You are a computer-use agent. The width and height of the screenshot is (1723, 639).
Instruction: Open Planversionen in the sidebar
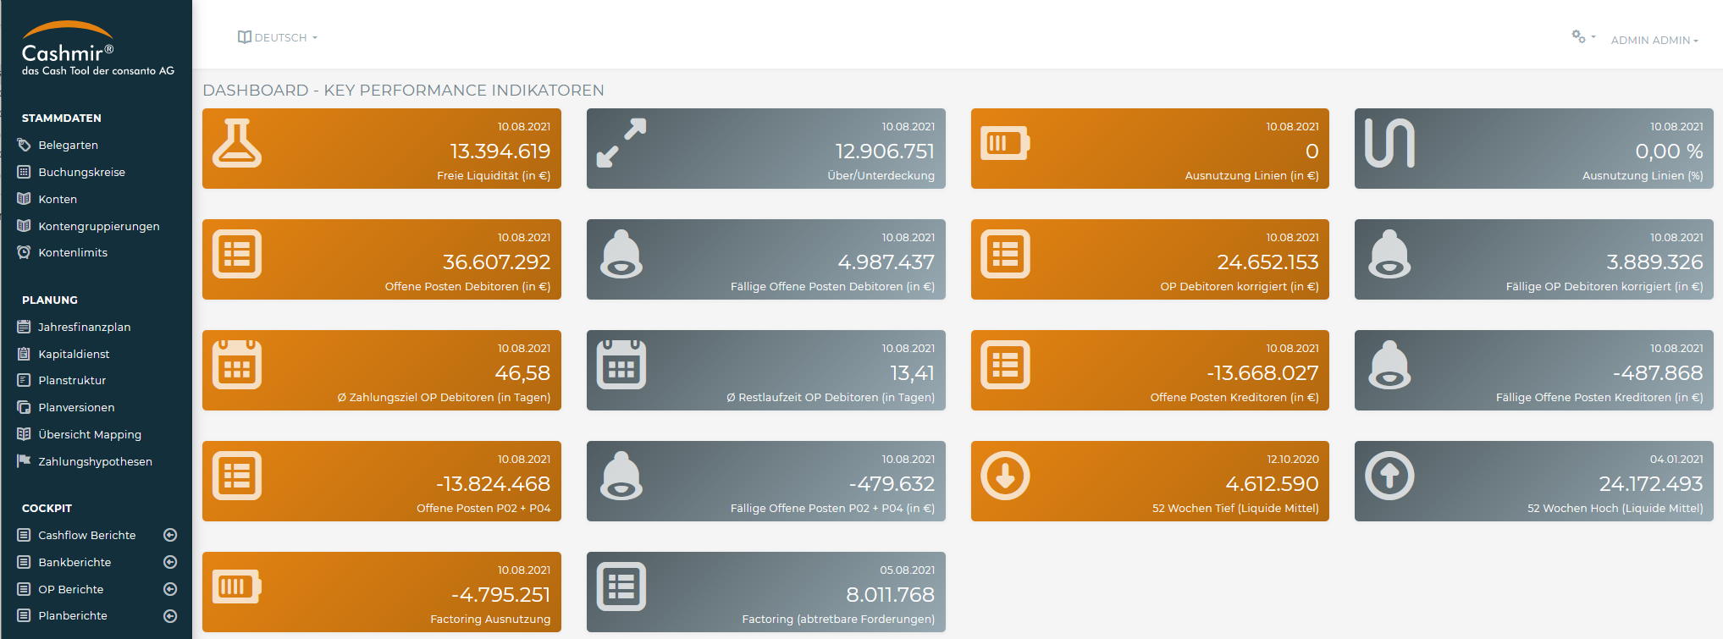(76, 407)
